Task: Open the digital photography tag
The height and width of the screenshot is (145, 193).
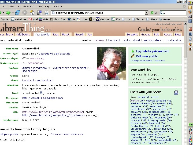Action: (35, 68)
